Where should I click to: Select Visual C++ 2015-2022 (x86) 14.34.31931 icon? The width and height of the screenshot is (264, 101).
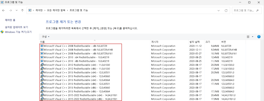point(42,99)
